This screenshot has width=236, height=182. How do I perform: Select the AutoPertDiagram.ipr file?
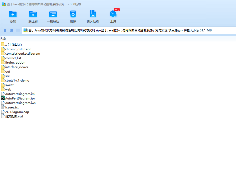18,98
